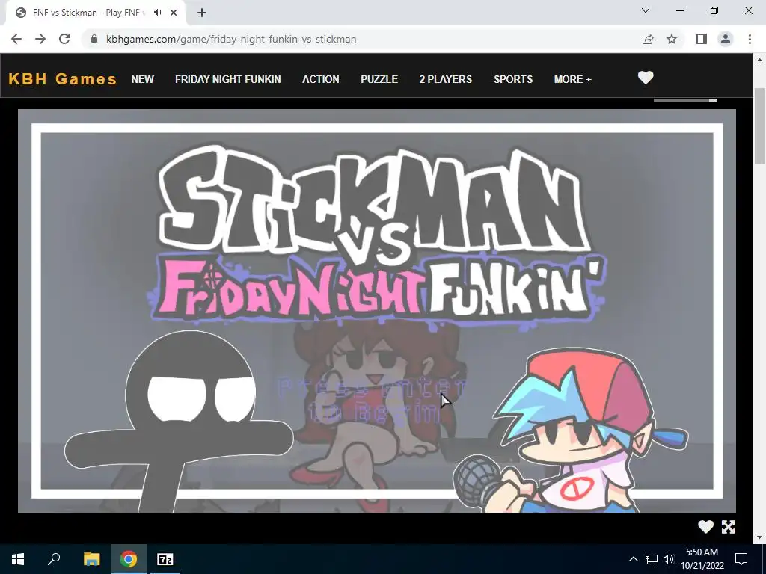Viewport: 766px width, 574px height.
Task: Expand the MORE + menu
Action: 572,79
